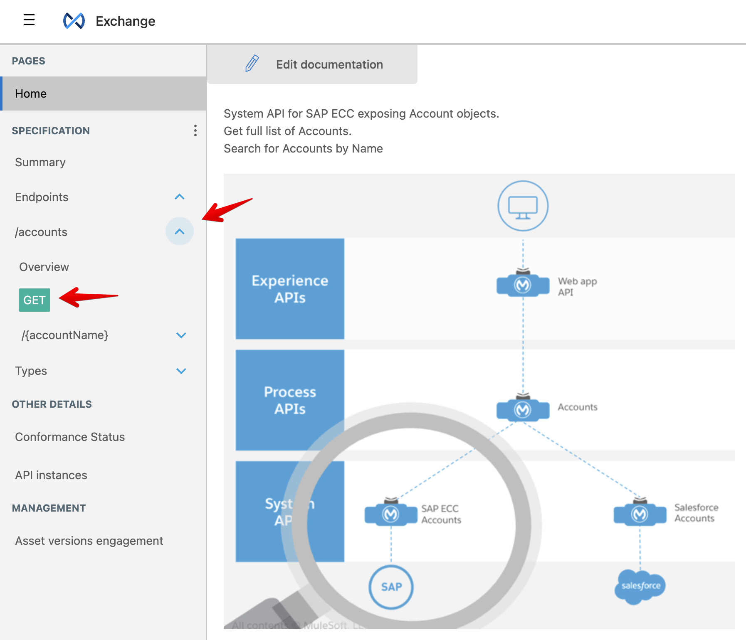Click the OTHER DETAILS section header

pos(52,404)
